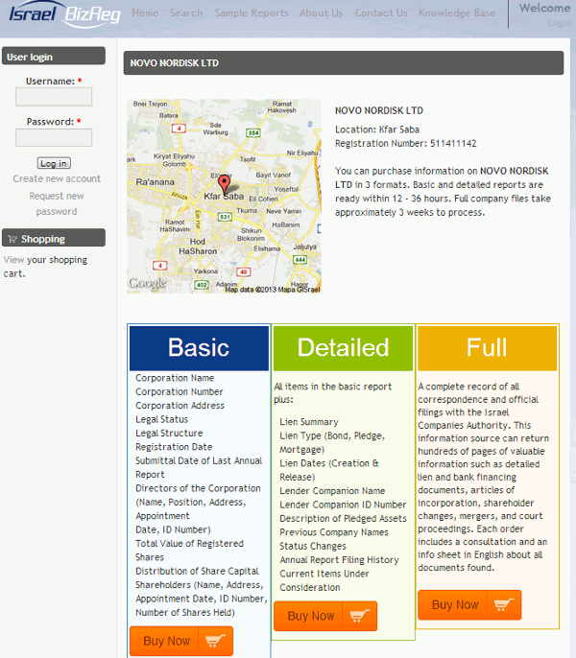The height and width of the screenshot is (658, 576).
Task: Click the Ra'anana label on the map
Action: point(155,182)
